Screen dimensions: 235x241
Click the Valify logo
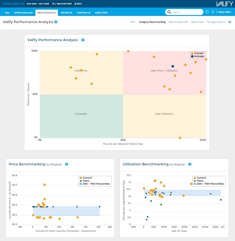point(224,4)
